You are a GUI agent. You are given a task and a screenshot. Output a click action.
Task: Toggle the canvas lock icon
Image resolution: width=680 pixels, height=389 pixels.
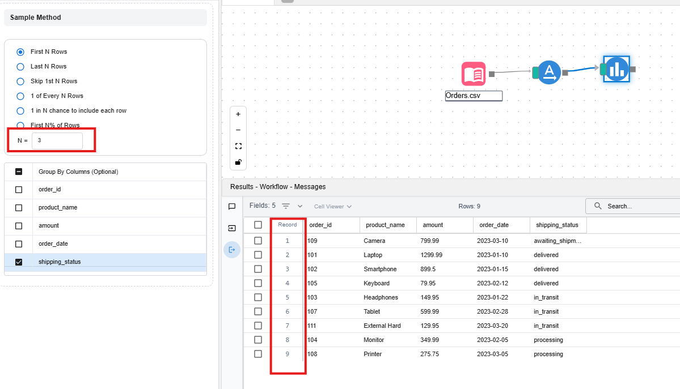(x=238, y=162)
